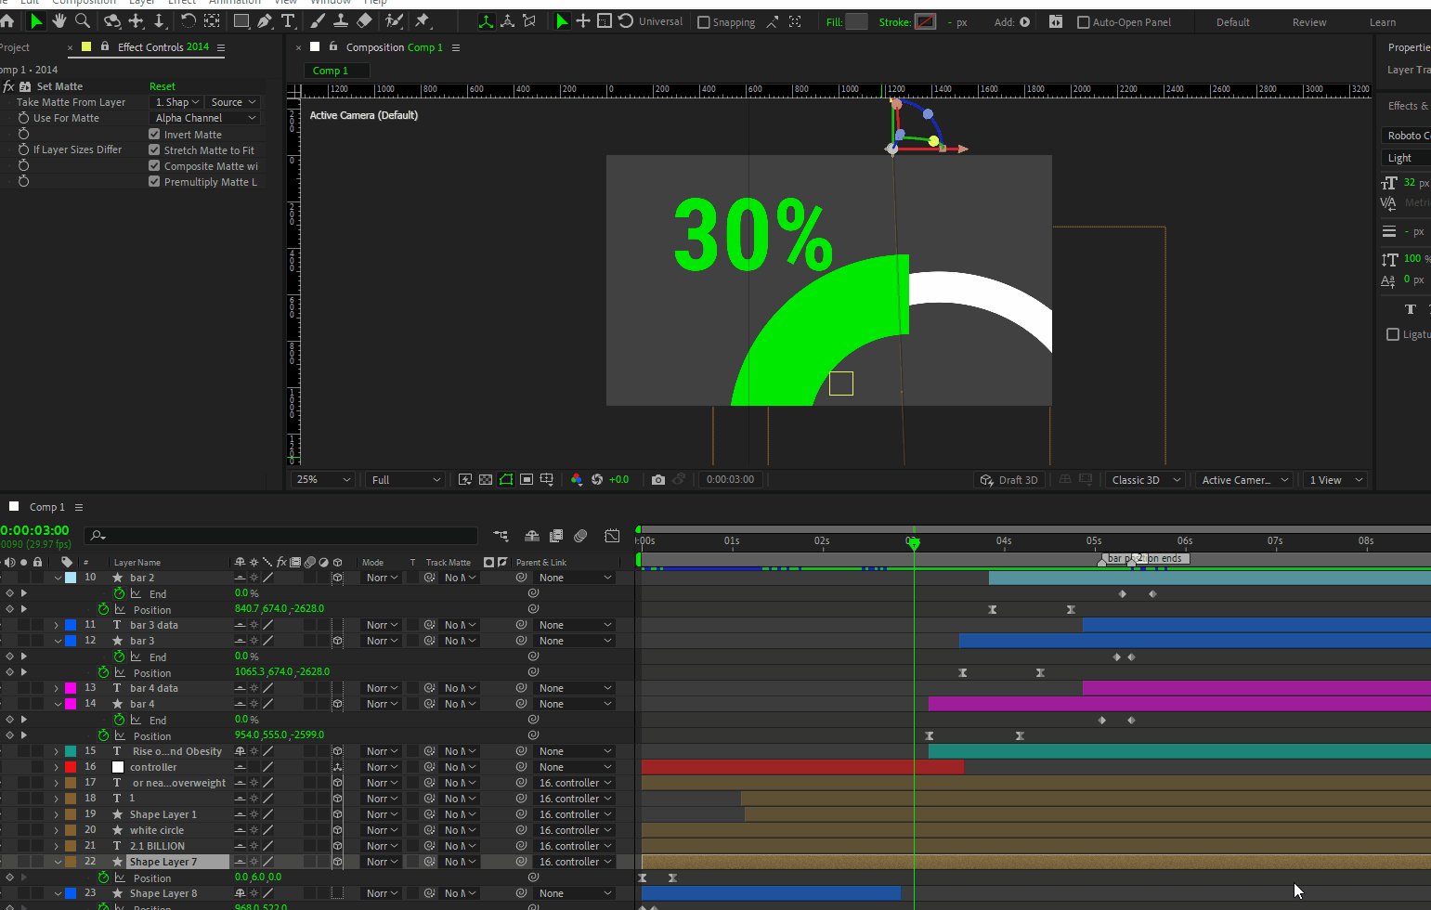Collapse the Shape Layer 7 properties
The image size is (1431, 910).
[x=57, y=862]
